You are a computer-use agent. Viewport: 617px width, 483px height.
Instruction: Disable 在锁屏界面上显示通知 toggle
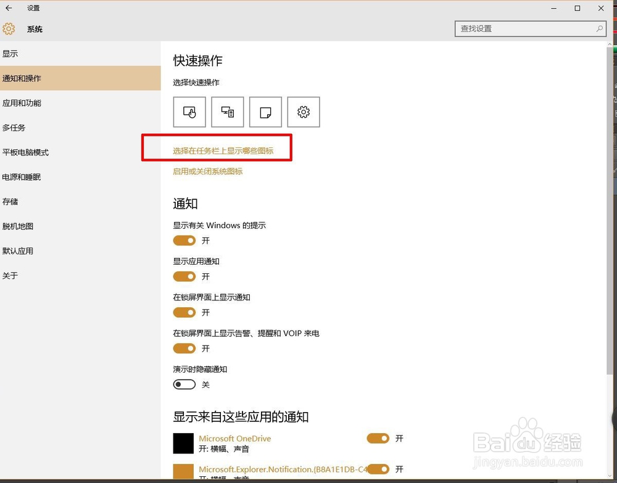(184, 312)
